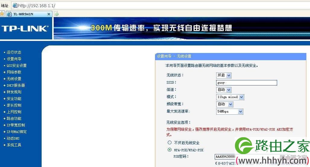
Task: Expand DHCP服务器 menu
Action: tap(16, 85)
